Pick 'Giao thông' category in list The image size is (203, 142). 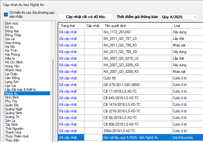(x=13, y=43)
